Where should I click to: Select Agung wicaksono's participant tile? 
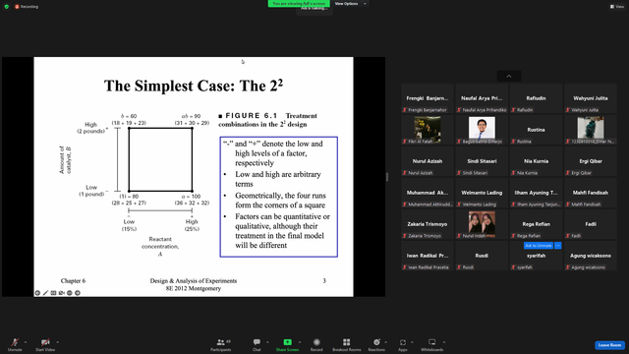click(x=591, y=256)
